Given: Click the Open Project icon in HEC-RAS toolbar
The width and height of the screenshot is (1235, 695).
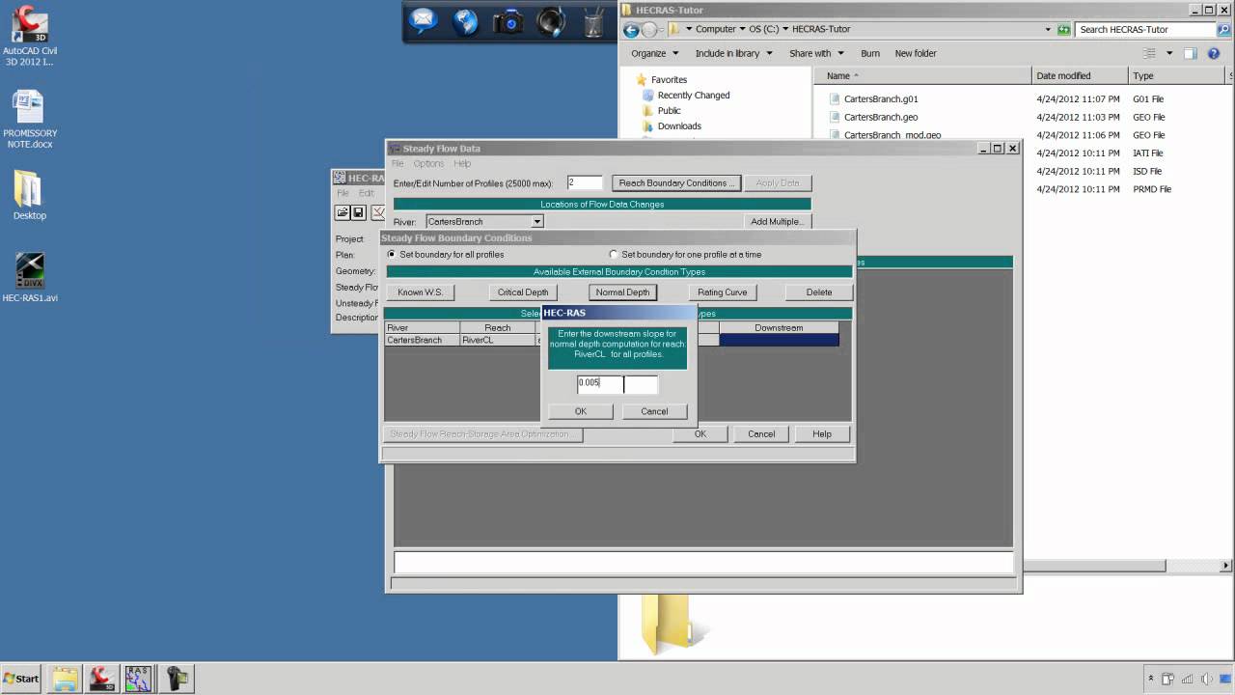Looking at the screenshot, I should (343, 212).
